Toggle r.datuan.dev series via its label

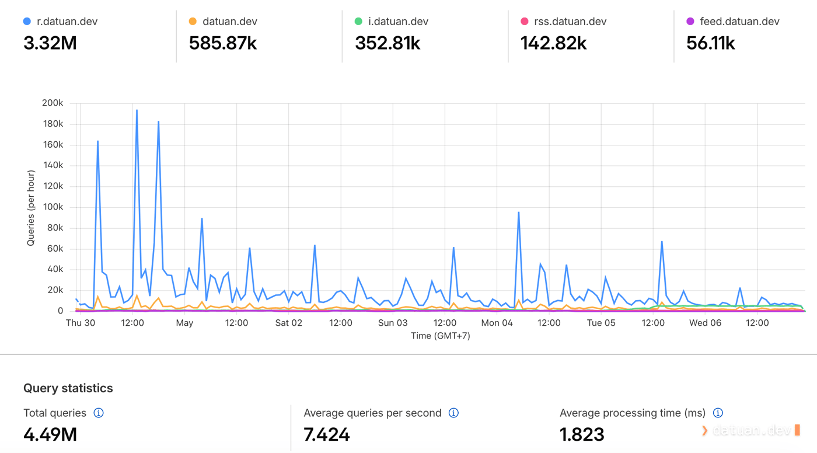point(67,22)
